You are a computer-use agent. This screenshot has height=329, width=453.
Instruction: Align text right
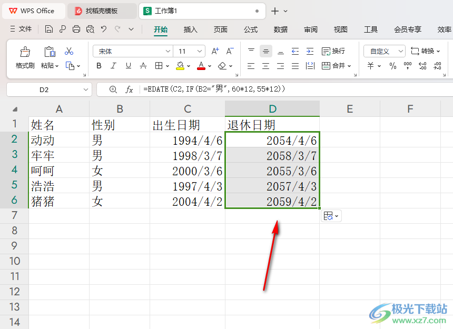[x=281, y=66]
